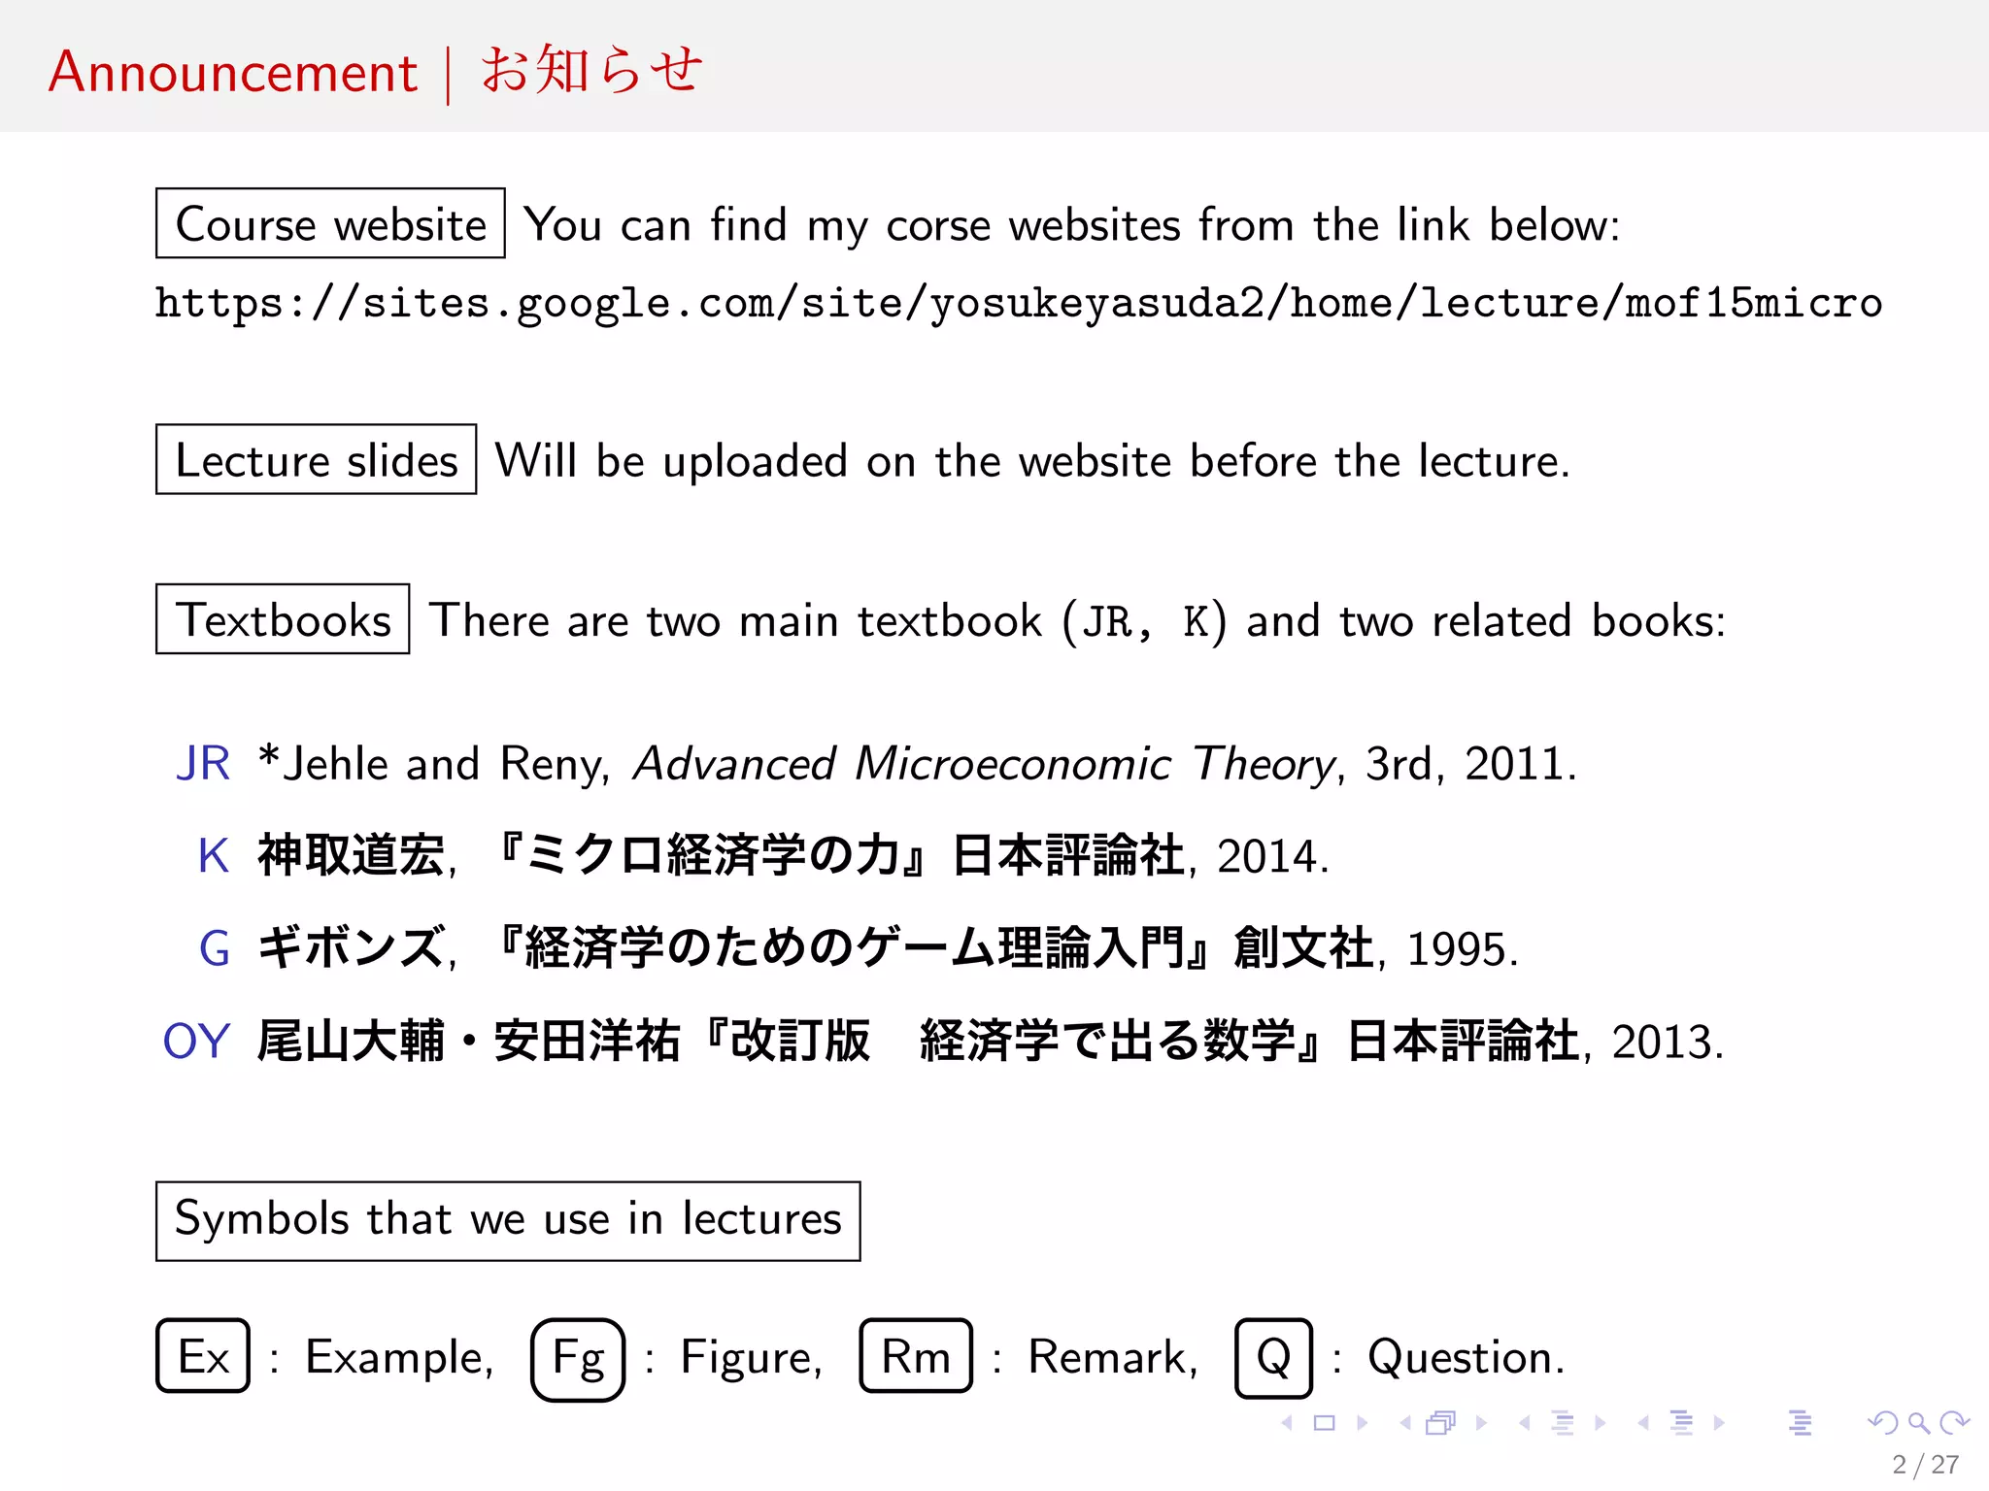The image size is (1989, 1491).
Task: Click the stacked frames navigation icon
Action: tap(1441, 1423)
